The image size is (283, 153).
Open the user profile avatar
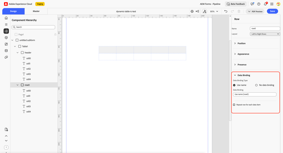coord(278,4)
